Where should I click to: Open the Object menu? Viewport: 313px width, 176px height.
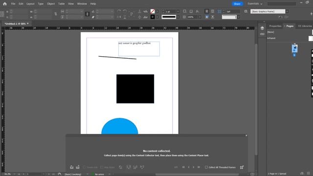pyautogui.click(x=51, y=4)
